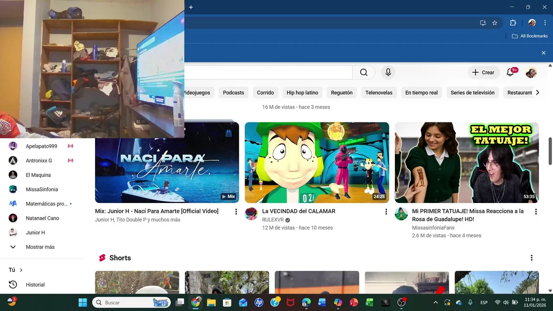Click the MissasinfoniaFans channel avatar

tap(401, 214)
